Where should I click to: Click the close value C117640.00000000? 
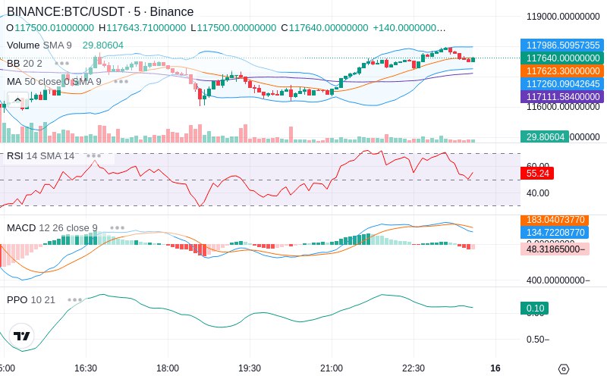point(325,28)
